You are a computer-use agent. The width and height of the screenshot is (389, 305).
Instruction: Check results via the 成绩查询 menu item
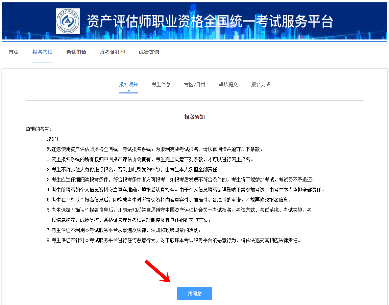pyautogui.click(x=149, y=52)
